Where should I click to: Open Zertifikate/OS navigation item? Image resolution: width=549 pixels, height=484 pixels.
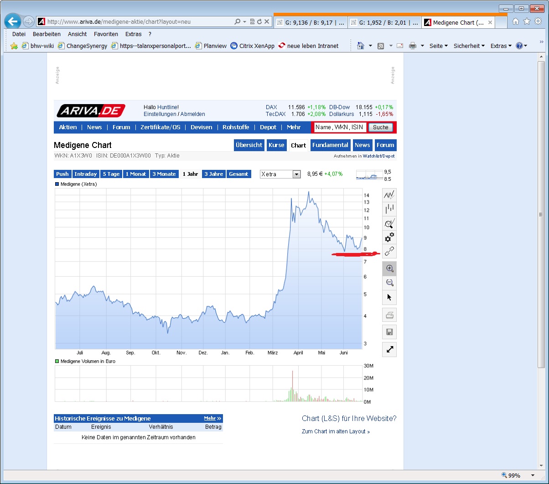pos(160,127)
